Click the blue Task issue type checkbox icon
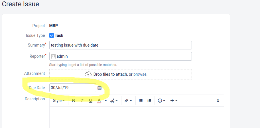Viewport: 260px width, 128px height. click(x=52, y=35)
